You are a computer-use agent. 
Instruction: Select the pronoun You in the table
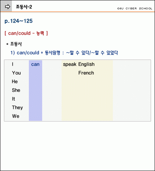coord(17,73)
